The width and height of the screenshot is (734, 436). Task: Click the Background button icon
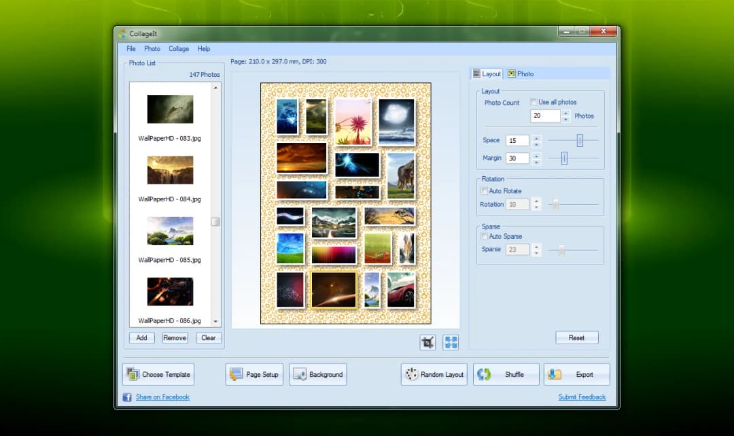pos(300,373)
